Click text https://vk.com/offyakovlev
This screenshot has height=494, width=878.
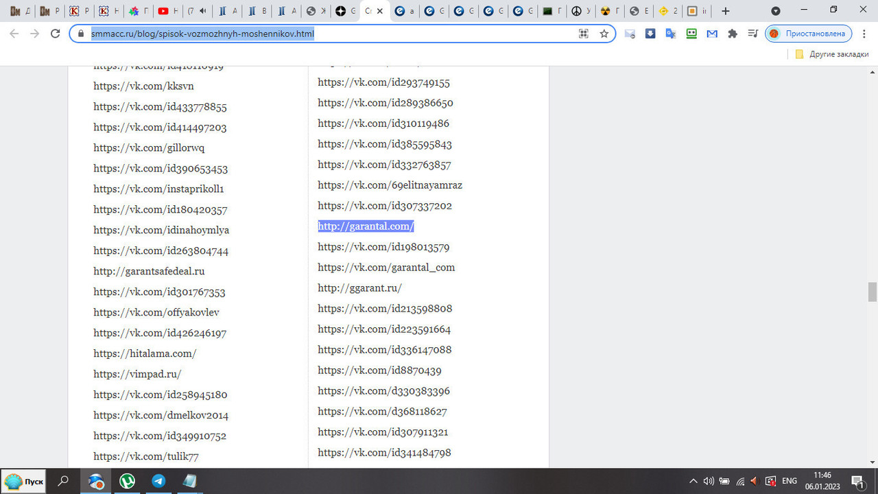156,313
